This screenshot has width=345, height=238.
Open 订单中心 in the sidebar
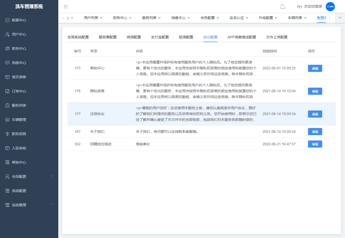(x=19, y=91)
